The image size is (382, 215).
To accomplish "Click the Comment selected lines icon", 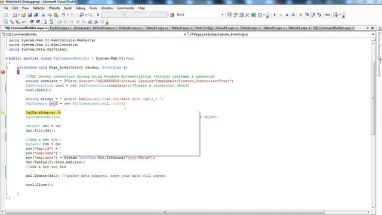I will pos(45,21).
